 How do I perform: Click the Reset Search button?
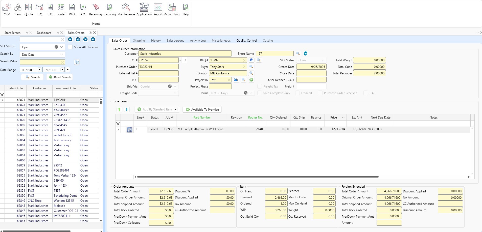60,77
